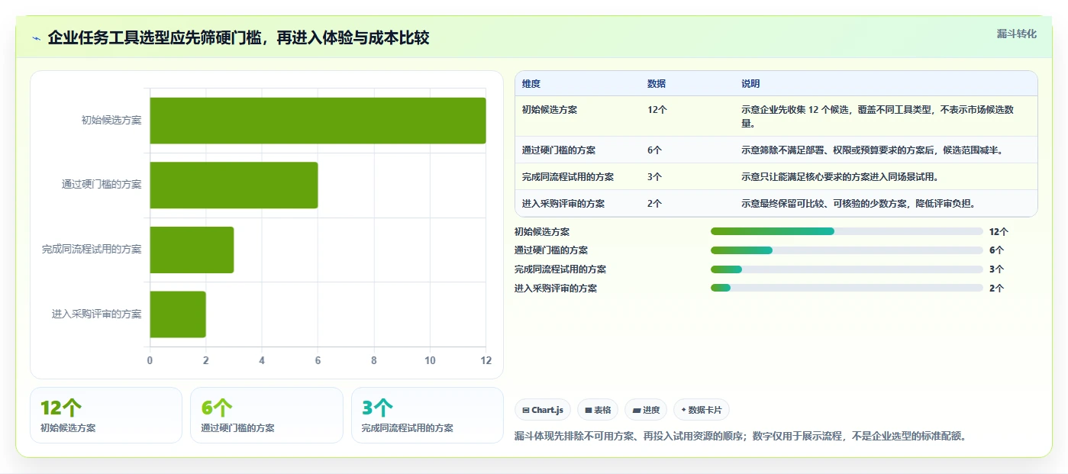Image resolution: width=1068 pixels, height=474 pixels.
Task: Click the 6个 通过硬门槛的方案 data card
Action: coord(266,415)
